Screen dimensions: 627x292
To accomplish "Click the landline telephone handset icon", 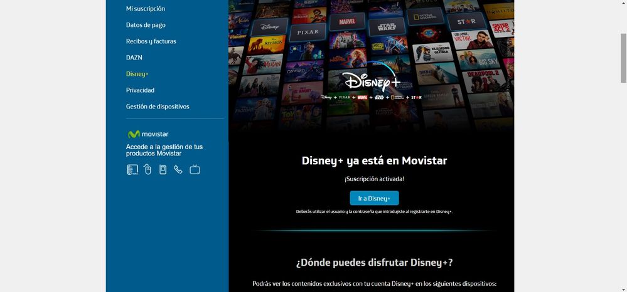I will pos(178,169).
